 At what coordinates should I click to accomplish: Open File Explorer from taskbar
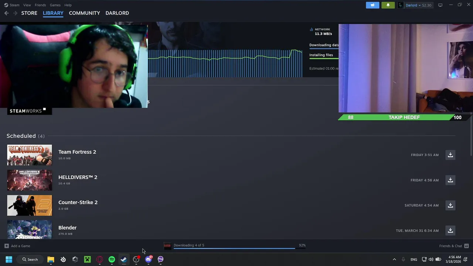[x=51, y=259]
